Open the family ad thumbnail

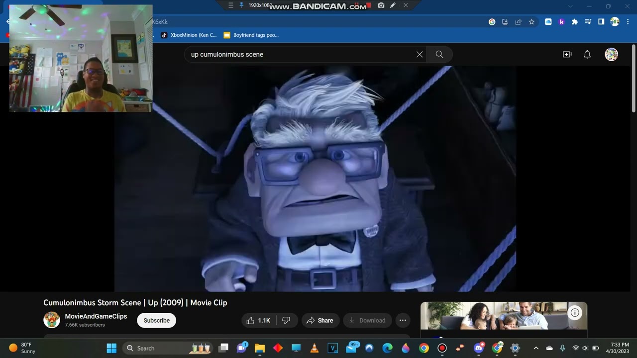tap(504, 316)
